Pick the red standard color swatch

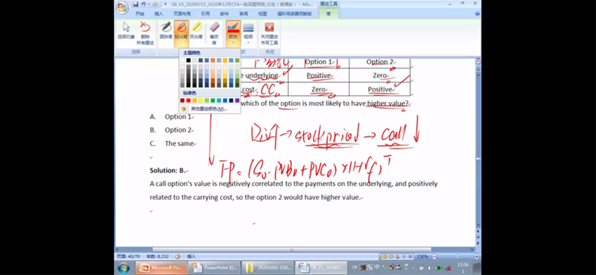click(x=188, y=100)
